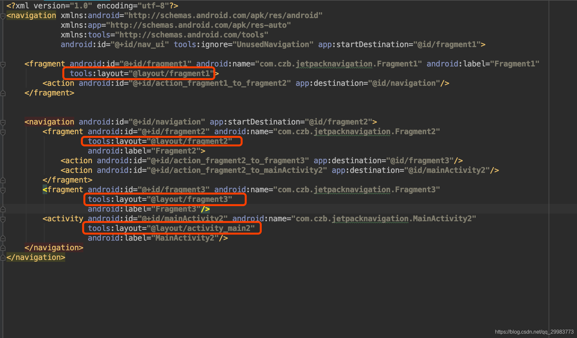The width and height of the screenshot is (577, 338).
Task: Click the "@+id/mainActivity2" id value
Action: (183, 219)
